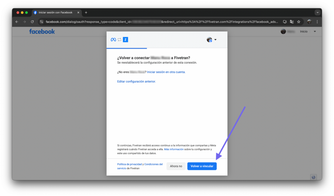The width and height of the screenshot is (334, 196).
Task: Go back with browser back arrow
Action: (17, 22)
